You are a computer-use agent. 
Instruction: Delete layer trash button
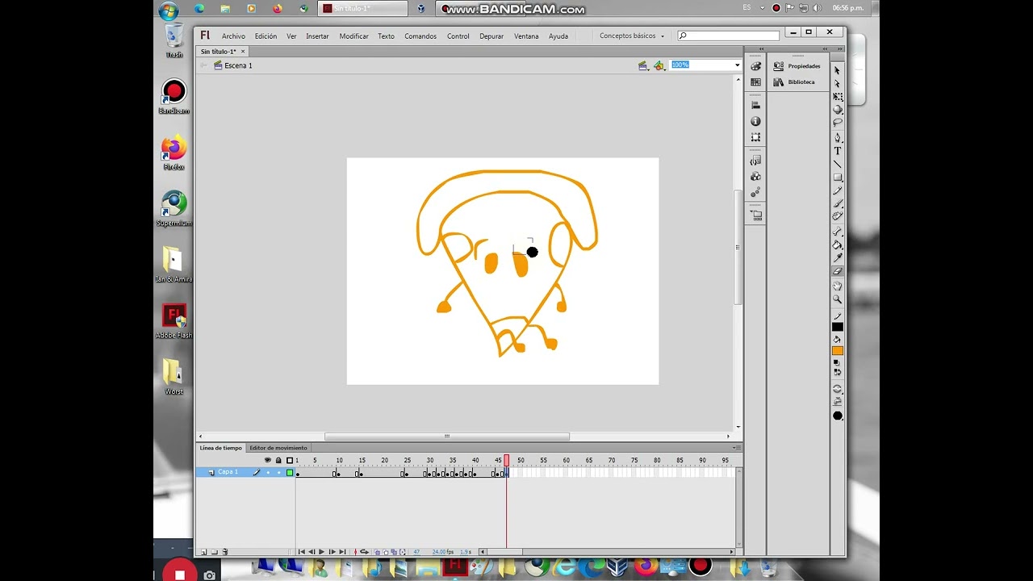click(224, 552)
